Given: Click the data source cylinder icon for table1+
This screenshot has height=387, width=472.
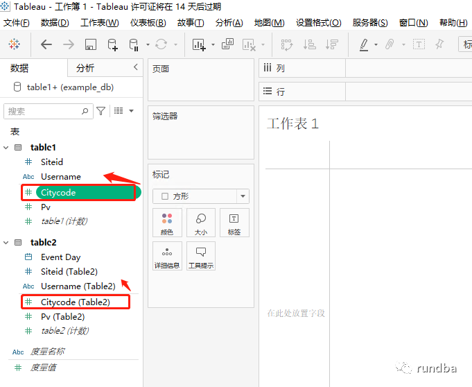Looking at the screenshot, I should click(17, 87).
